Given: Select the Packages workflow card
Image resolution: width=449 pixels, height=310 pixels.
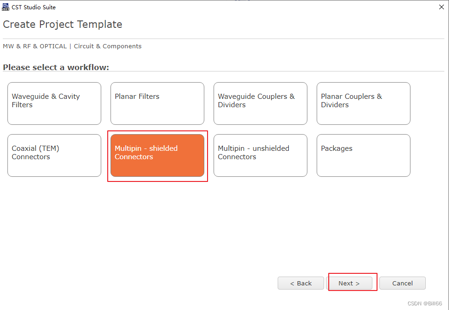Looking at the screenshot, I should coord(364,155).
